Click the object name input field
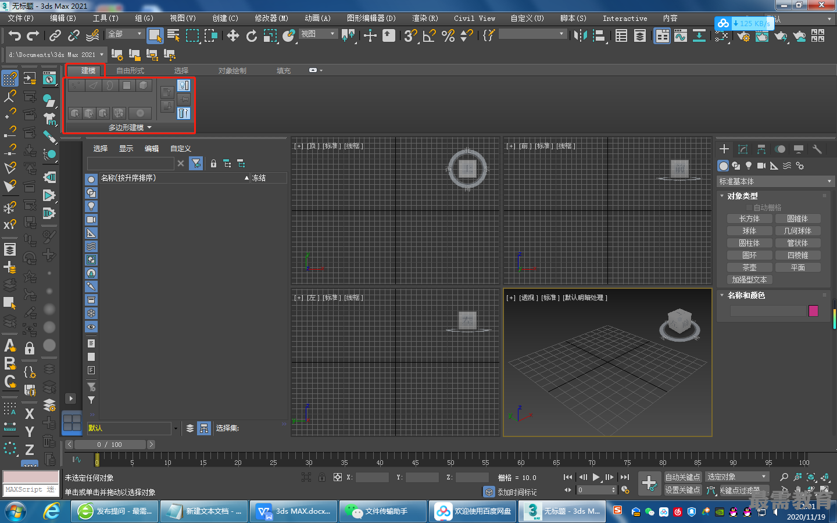This screenshot has height=523, width=837. click(768, 311)
